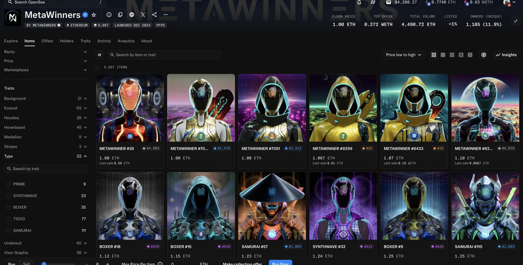
Task: Open the display settings gear
Action: pos(484,55)
